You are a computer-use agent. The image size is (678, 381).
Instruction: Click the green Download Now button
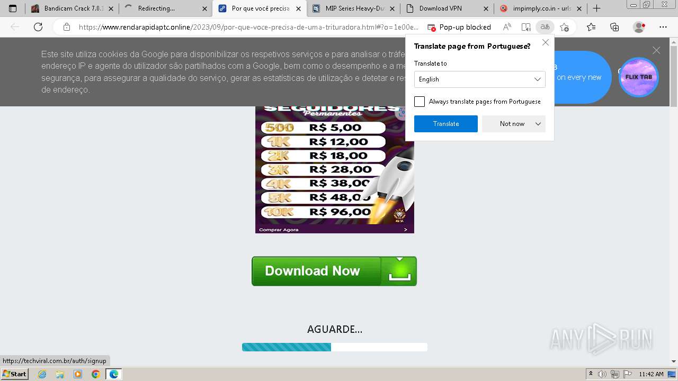pyautogui.click(x=334, y=271)
